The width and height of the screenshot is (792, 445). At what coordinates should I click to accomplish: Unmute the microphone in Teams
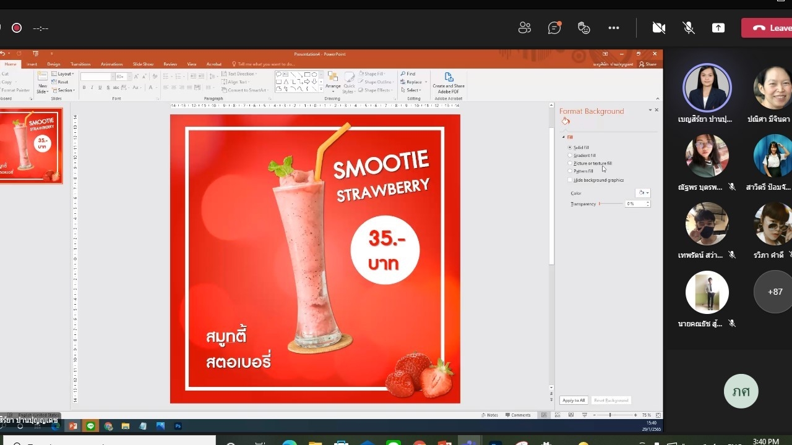pyautogui.click(x=688, y=28)
